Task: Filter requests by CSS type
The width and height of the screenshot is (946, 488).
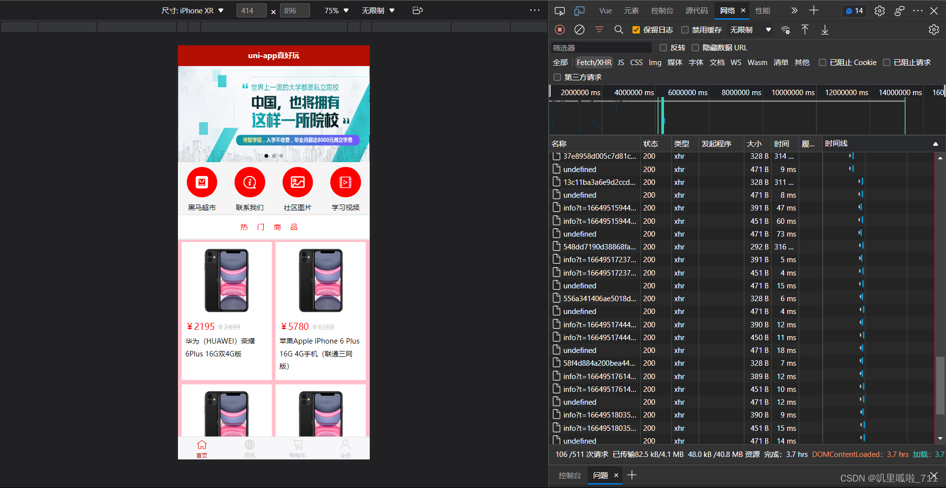Action: [636, 63]
